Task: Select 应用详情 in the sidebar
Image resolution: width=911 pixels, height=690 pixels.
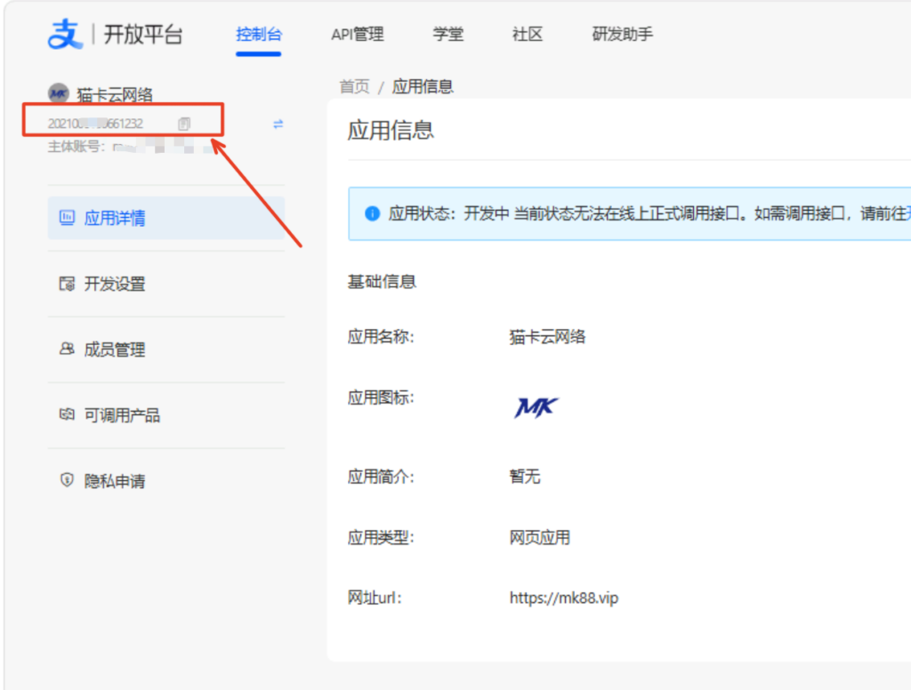Action: tap(166, 218)
